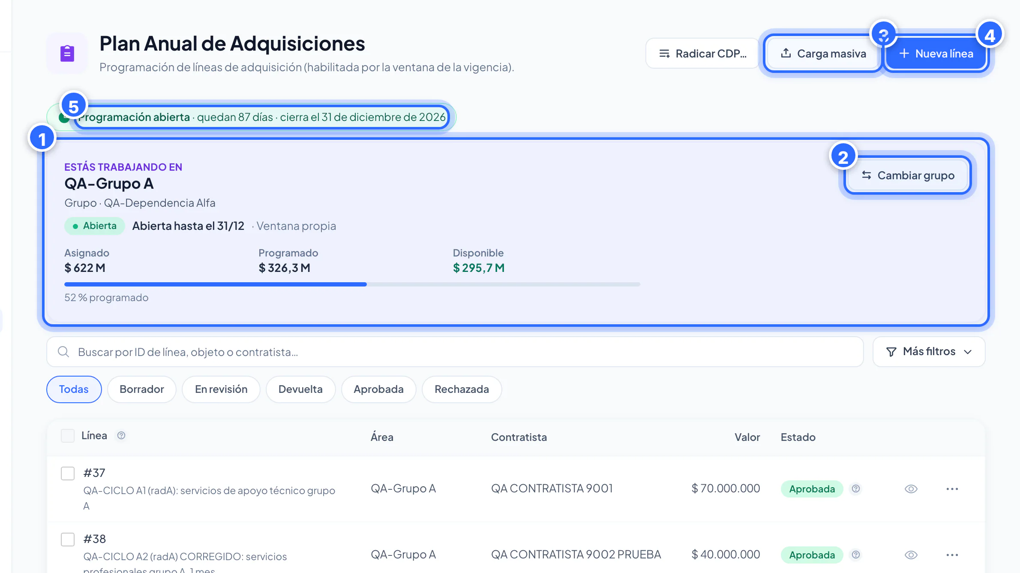Click the Nueva línea button
The image size is (1020, 573).
tap(936, 54)
